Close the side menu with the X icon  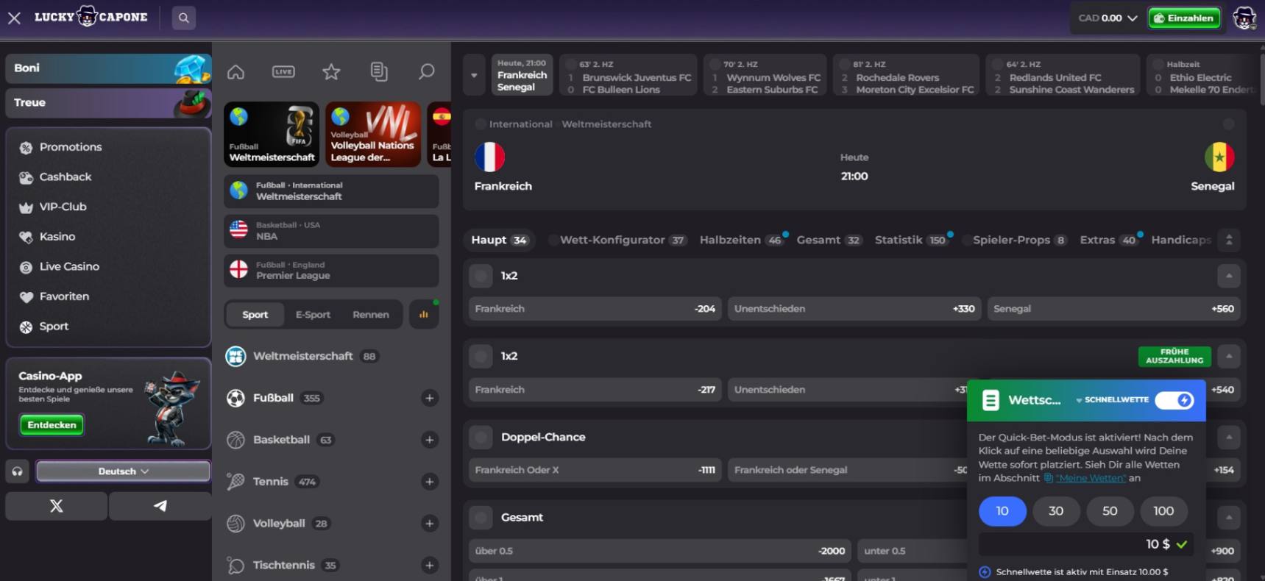(x=14, y=18)
